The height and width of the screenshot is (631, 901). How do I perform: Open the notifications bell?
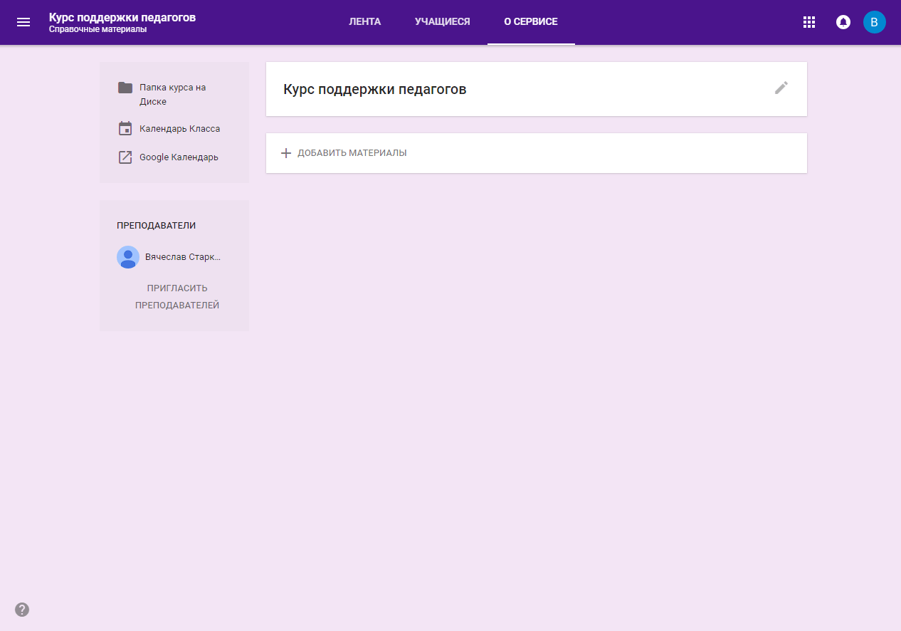click(843, 22)
